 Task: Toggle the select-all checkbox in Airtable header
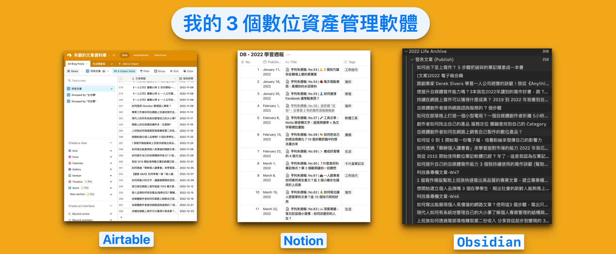[121, 79]
